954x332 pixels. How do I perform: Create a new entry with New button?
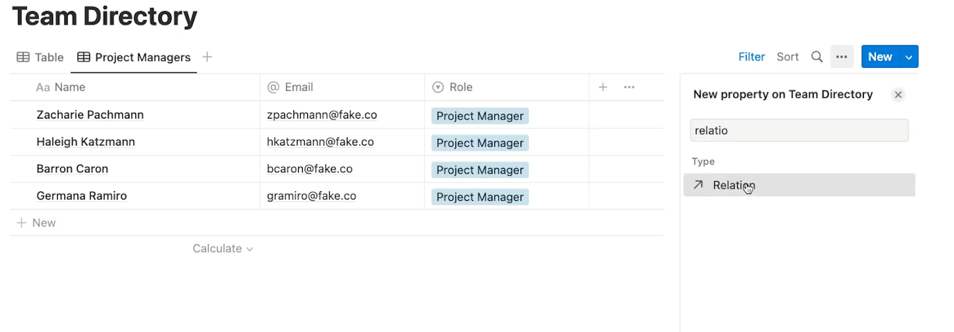coord(880,57)
